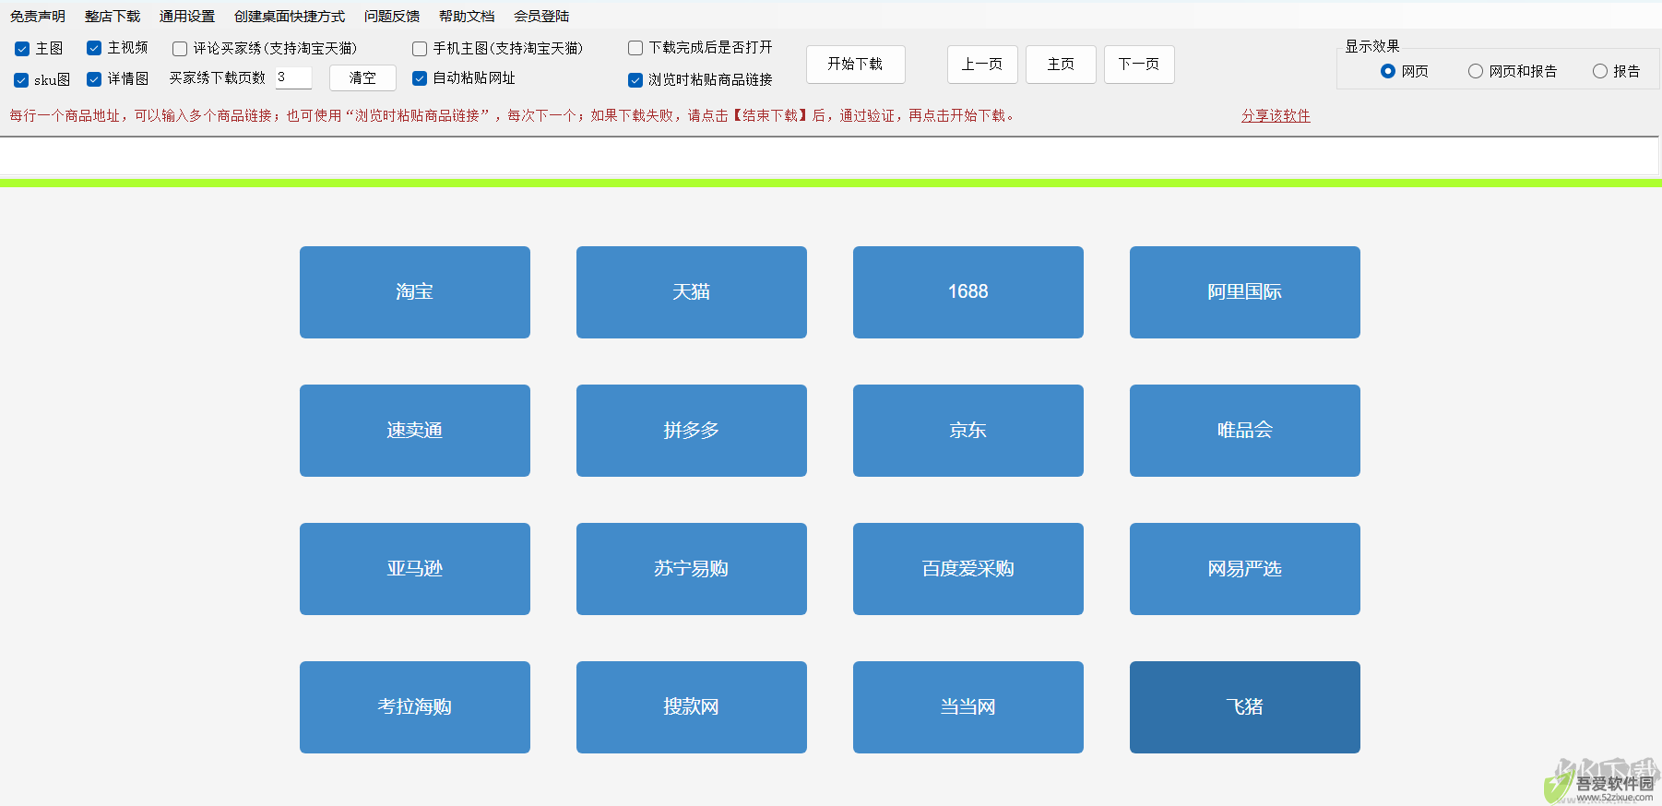Toggle 浏览时粘贴商品链接 checkbox
Image resolution: width=1662 pixels, height=806 pixels.
coord(635,80)
